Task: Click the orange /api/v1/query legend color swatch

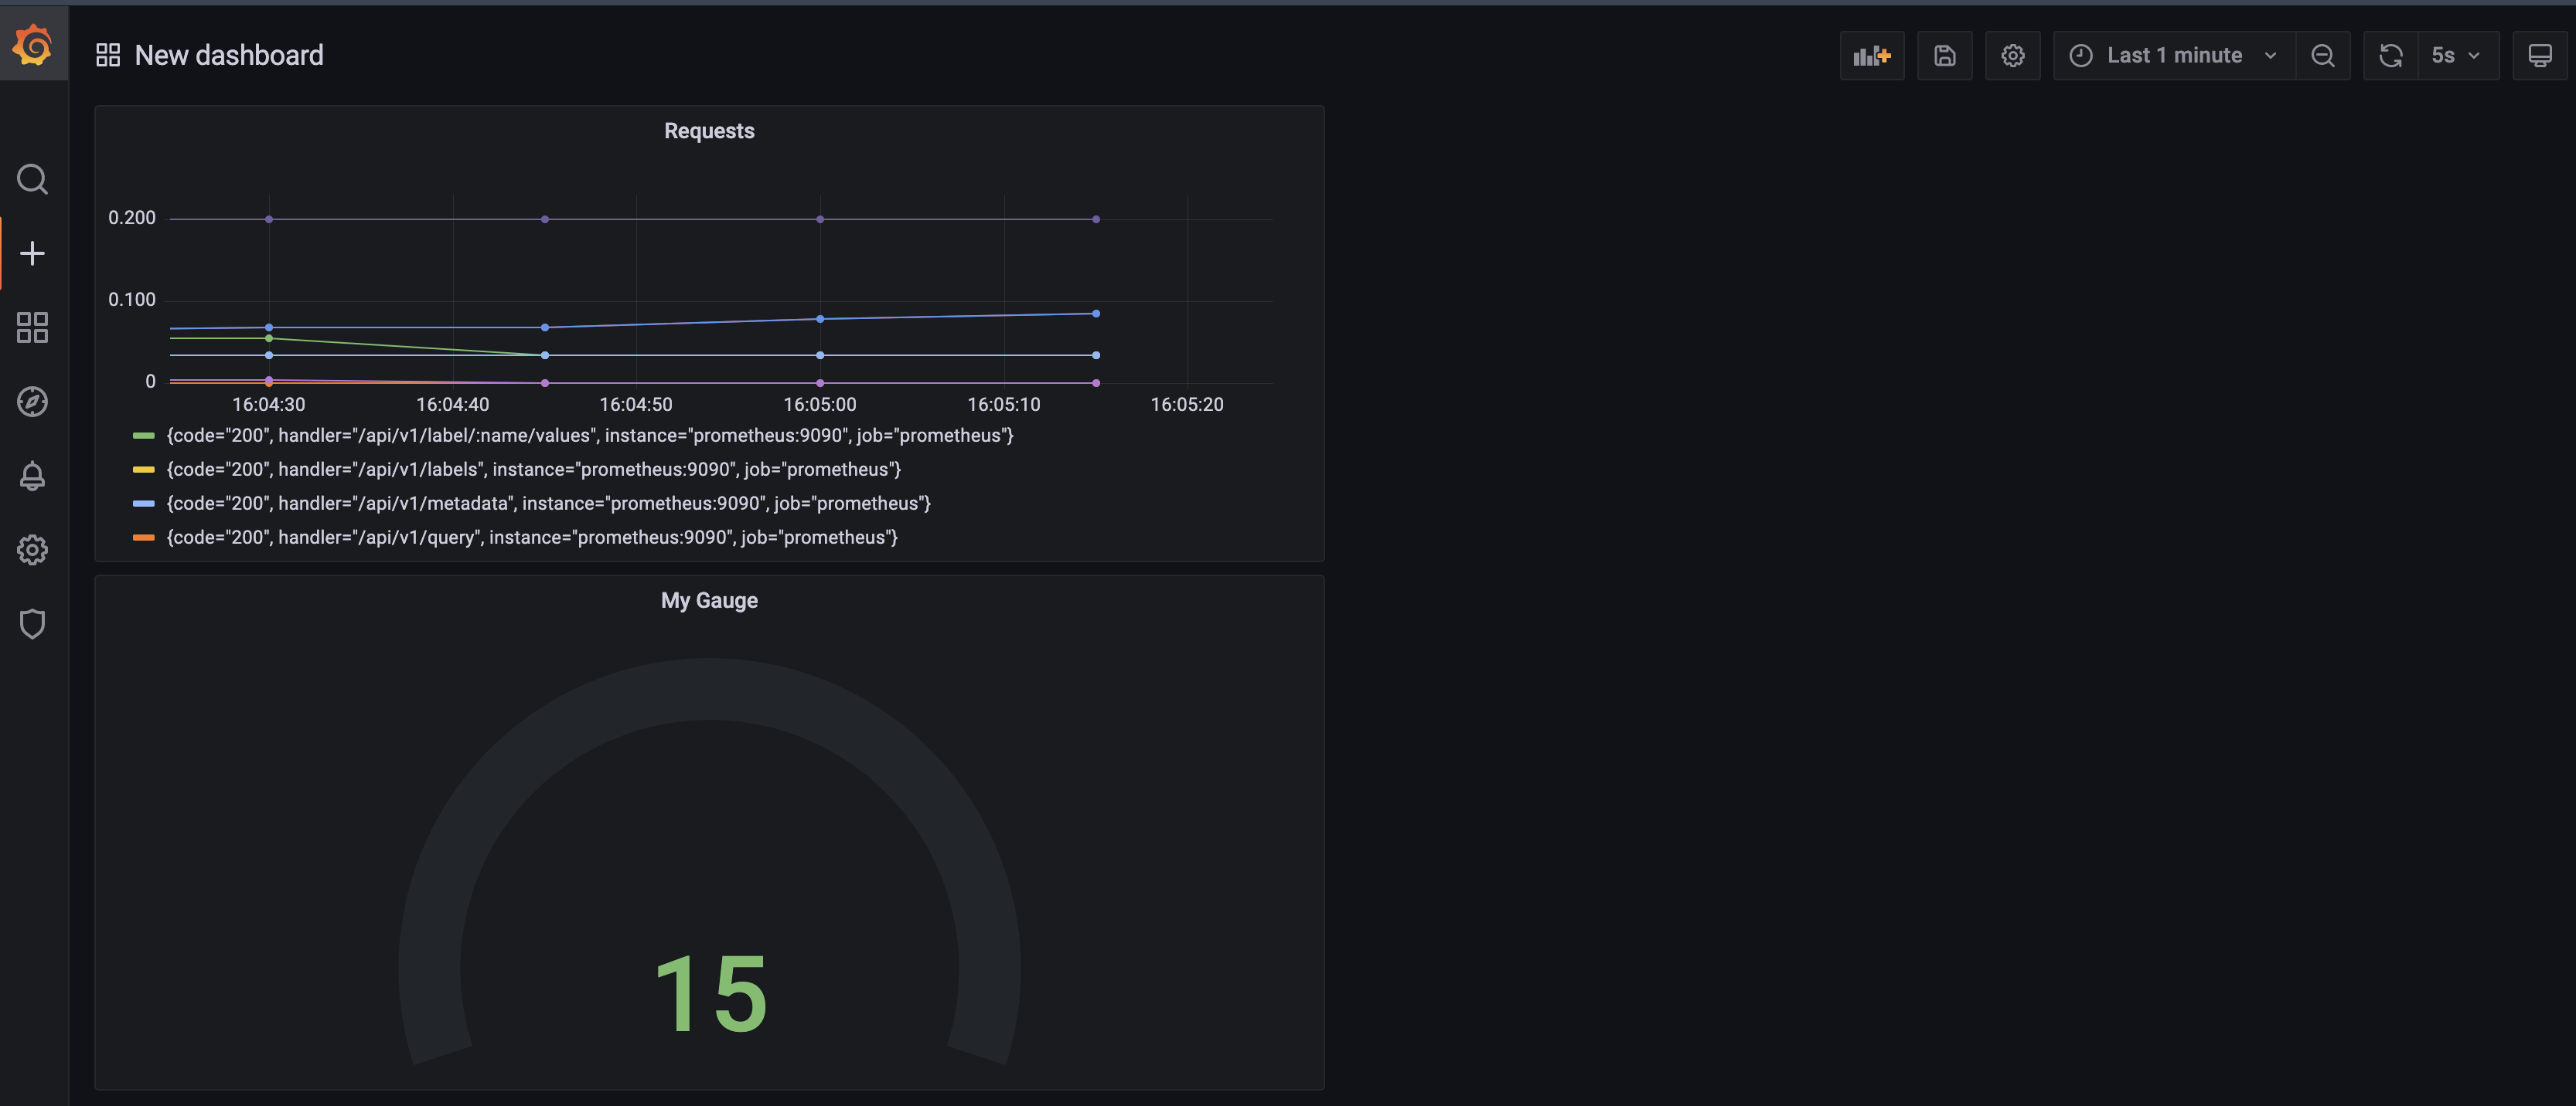Action: [x=143, y=538]
